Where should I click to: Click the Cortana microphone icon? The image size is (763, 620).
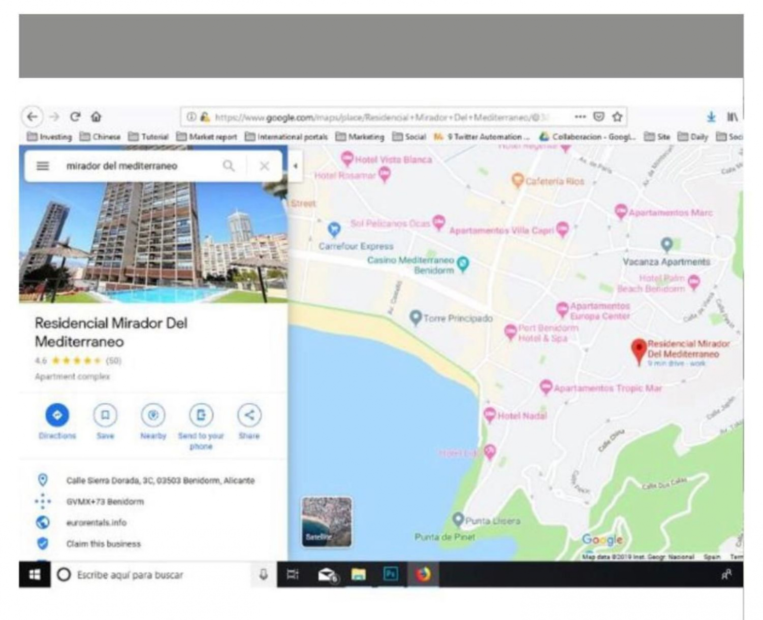(x=263, y=574)
